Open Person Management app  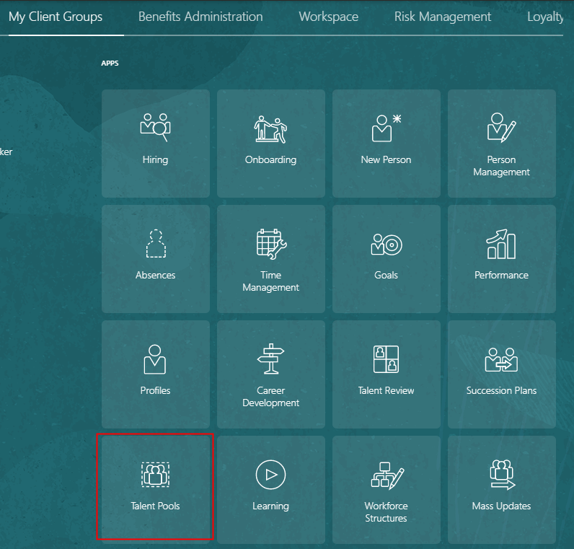(x=501, y=144)
